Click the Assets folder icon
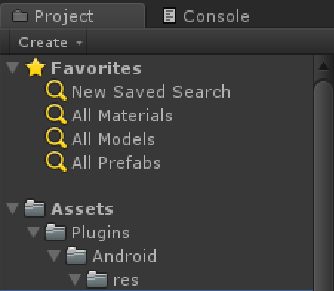Image resolution: width=334 pixels, height=291 pixels. 35,208
